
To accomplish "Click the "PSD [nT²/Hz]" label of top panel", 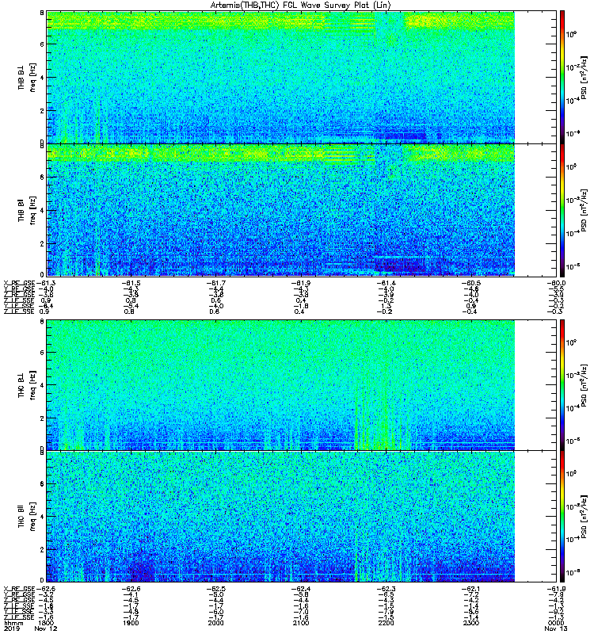I will pyautogui.click(x=584, y=77).
